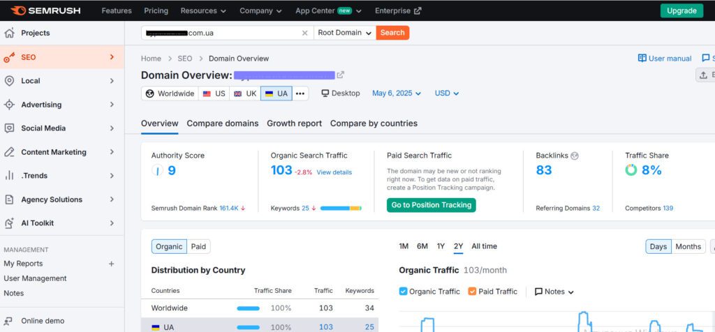Click the Desktop monitor icon
715x332 pixels.
click(325, 93)
